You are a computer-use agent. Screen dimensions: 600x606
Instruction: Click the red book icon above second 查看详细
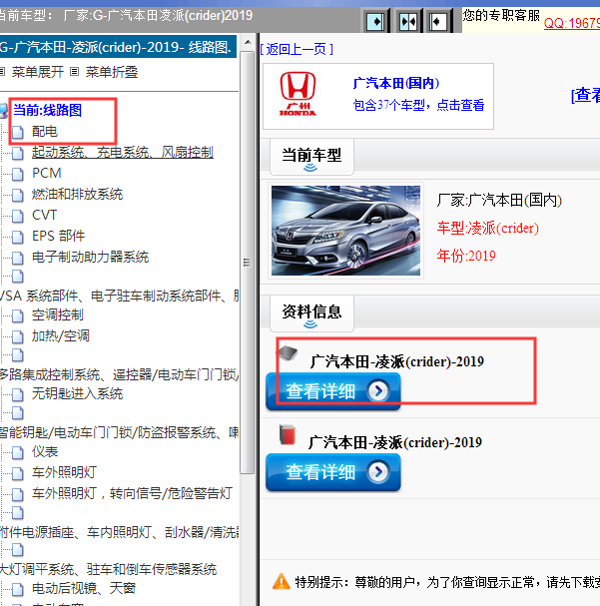[x=288, y=435]
